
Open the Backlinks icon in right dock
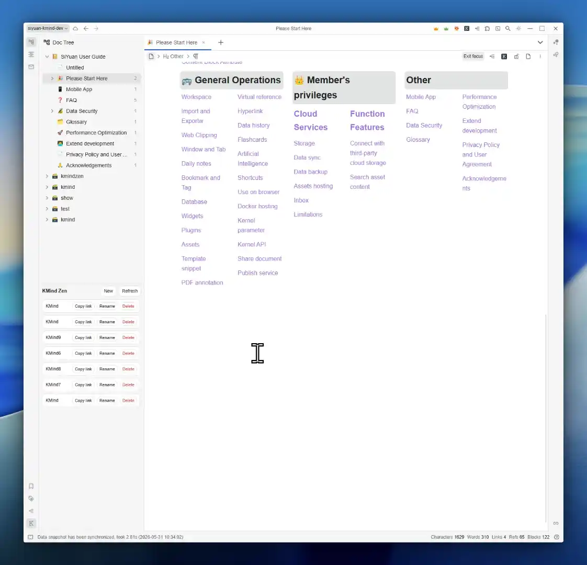coord(556,523)
